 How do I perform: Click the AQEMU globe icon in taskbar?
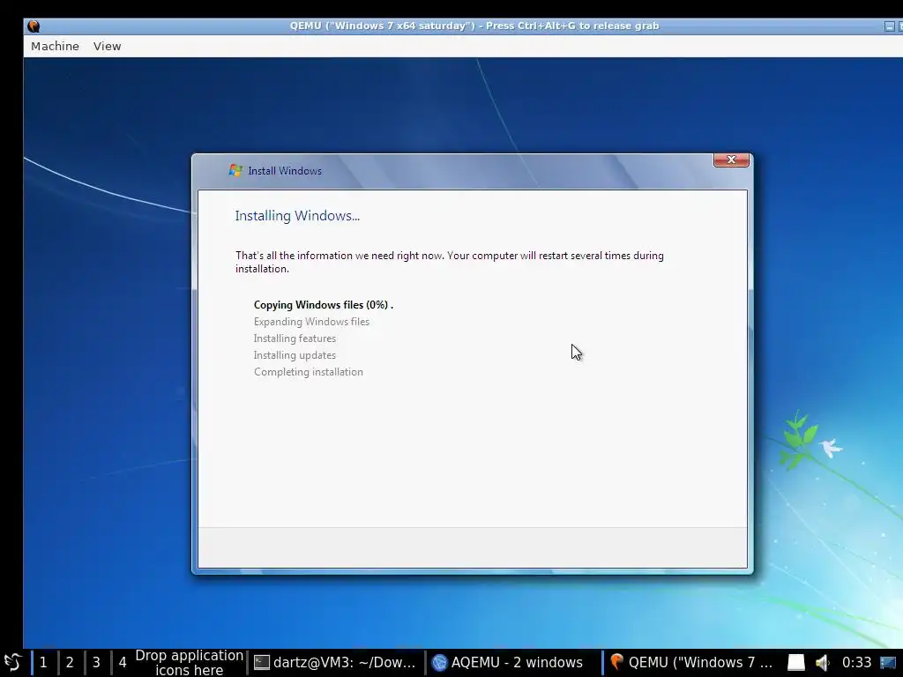pos(439,663)
